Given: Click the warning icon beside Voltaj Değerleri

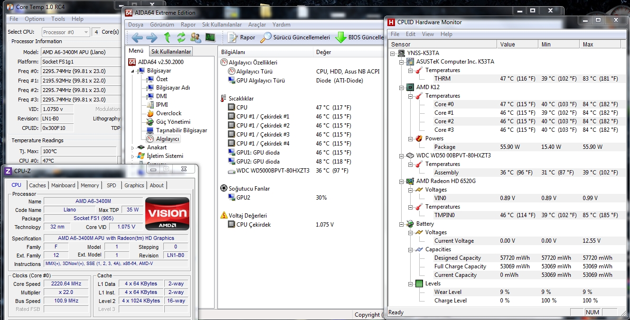Looking at the screenshot, I should pyautogui.click(x=224, y=215).
